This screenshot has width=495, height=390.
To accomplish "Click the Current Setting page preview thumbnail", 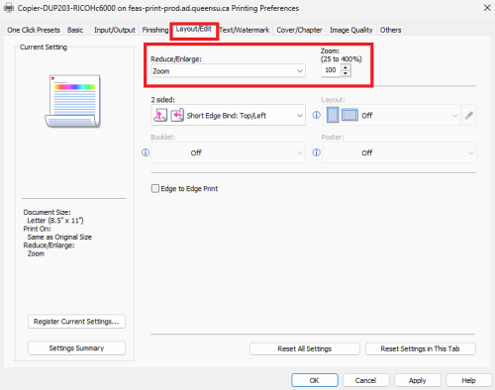I will [73, 101].
